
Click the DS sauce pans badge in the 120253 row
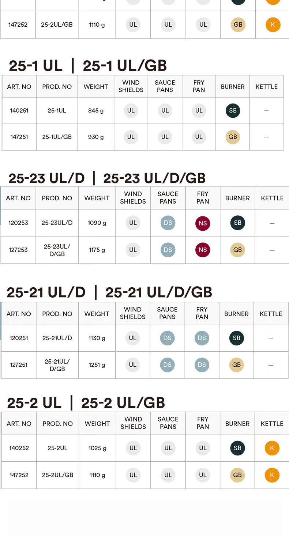click(x=168, y=223)
